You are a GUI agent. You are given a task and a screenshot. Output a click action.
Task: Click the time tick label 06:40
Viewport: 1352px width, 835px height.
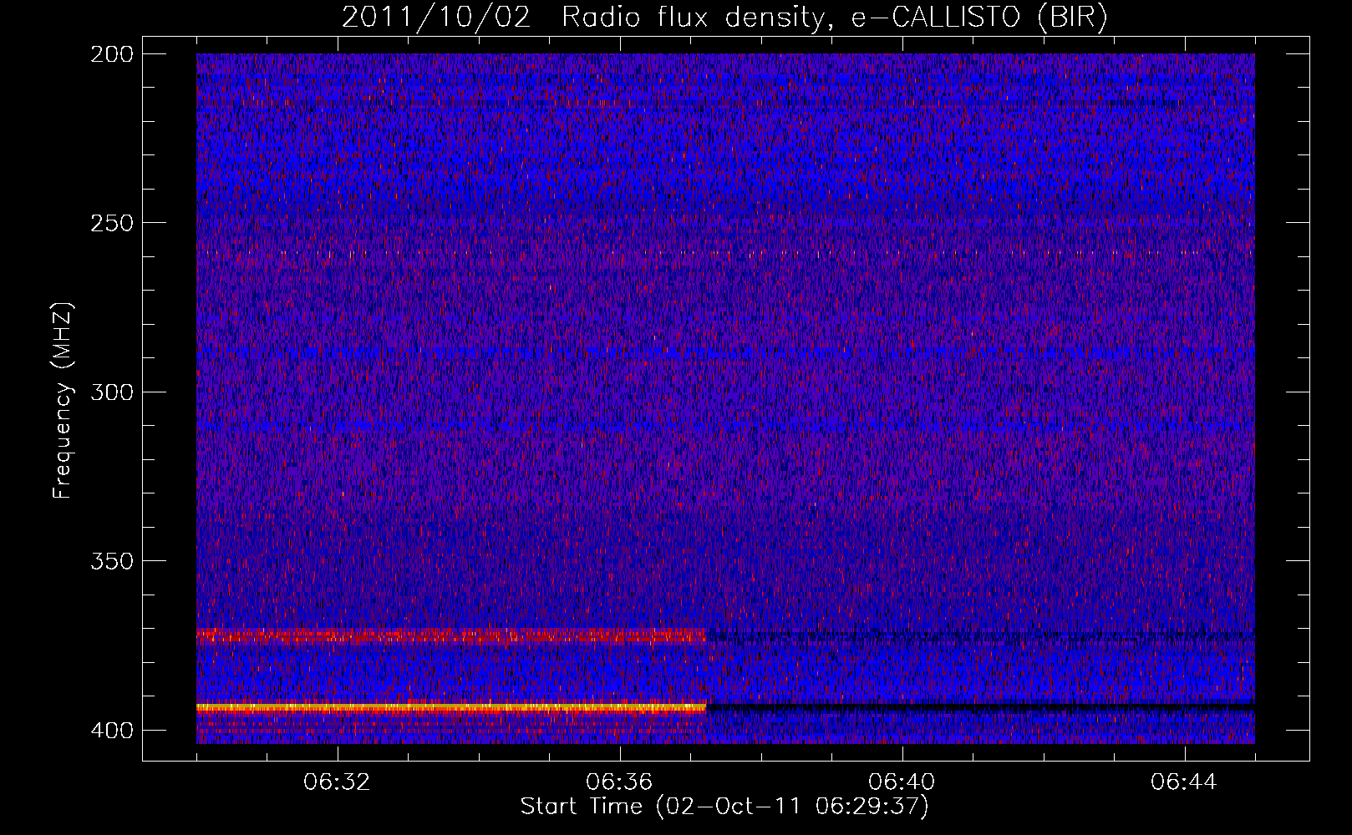click(902, 782)
